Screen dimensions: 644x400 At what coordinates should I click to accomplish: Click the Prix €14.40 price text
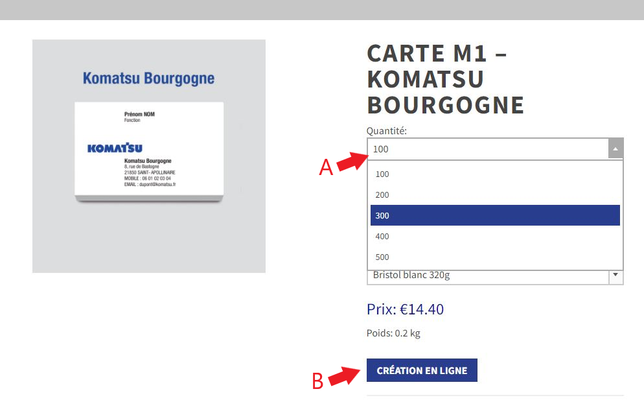point(405,309)
